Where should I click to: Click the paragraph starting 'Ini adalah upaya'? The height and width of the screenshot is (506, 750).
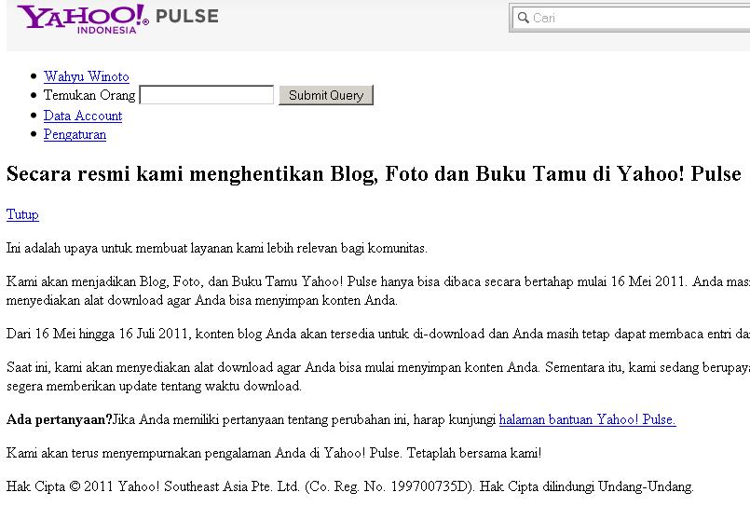217,248
